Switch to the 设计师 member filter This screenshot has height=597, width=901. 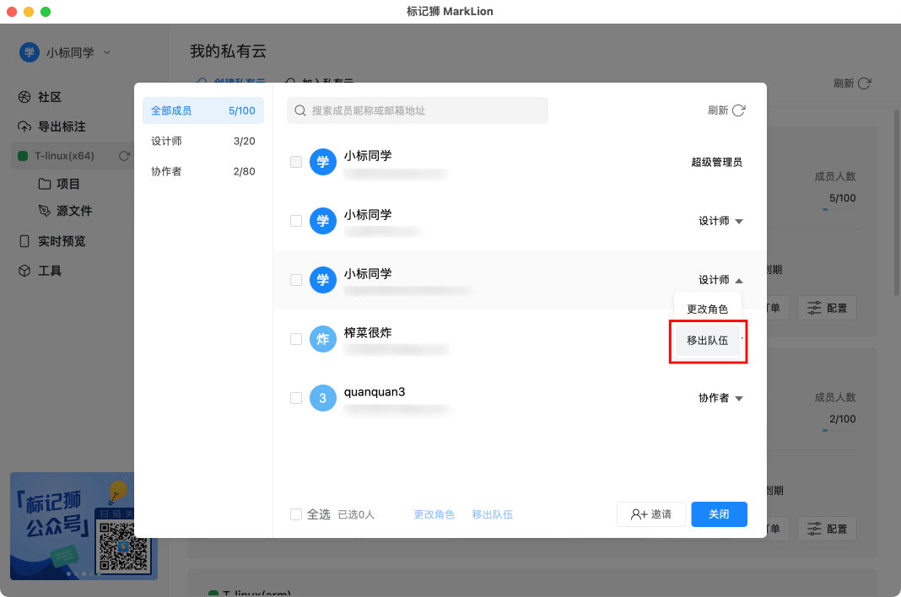(x=202, y=141)
